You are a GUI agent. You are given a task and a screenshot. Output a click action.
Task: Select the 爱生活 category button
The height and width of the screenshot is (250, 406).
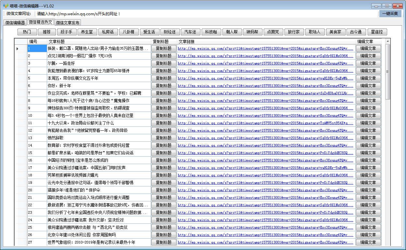149,32
